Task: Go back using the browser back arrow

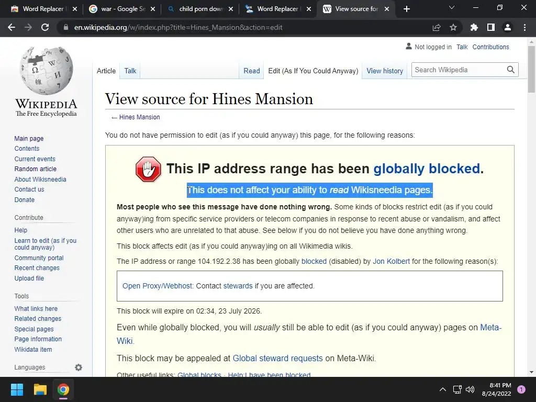Action: pos(12,27)
